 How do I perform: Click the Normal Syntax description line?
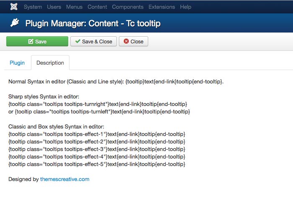[116, 81]
